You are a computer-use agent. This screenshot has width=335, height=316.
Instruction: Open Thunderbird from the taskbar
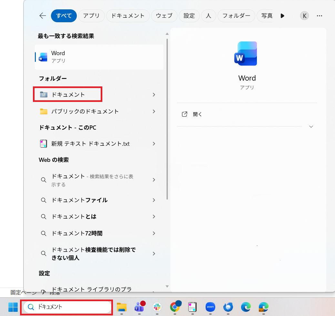228,307
